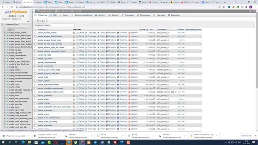Open the Импорт tab
The width and height of the screenshot is (258, 145).
pyautogui.click(x=114, y=15)
